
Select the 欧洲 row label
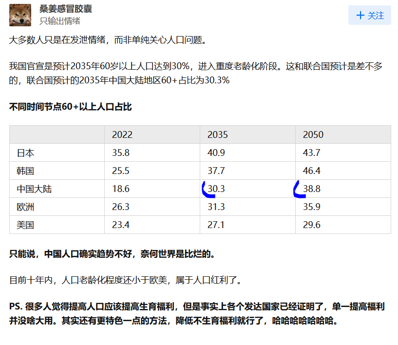click(26, 207)
